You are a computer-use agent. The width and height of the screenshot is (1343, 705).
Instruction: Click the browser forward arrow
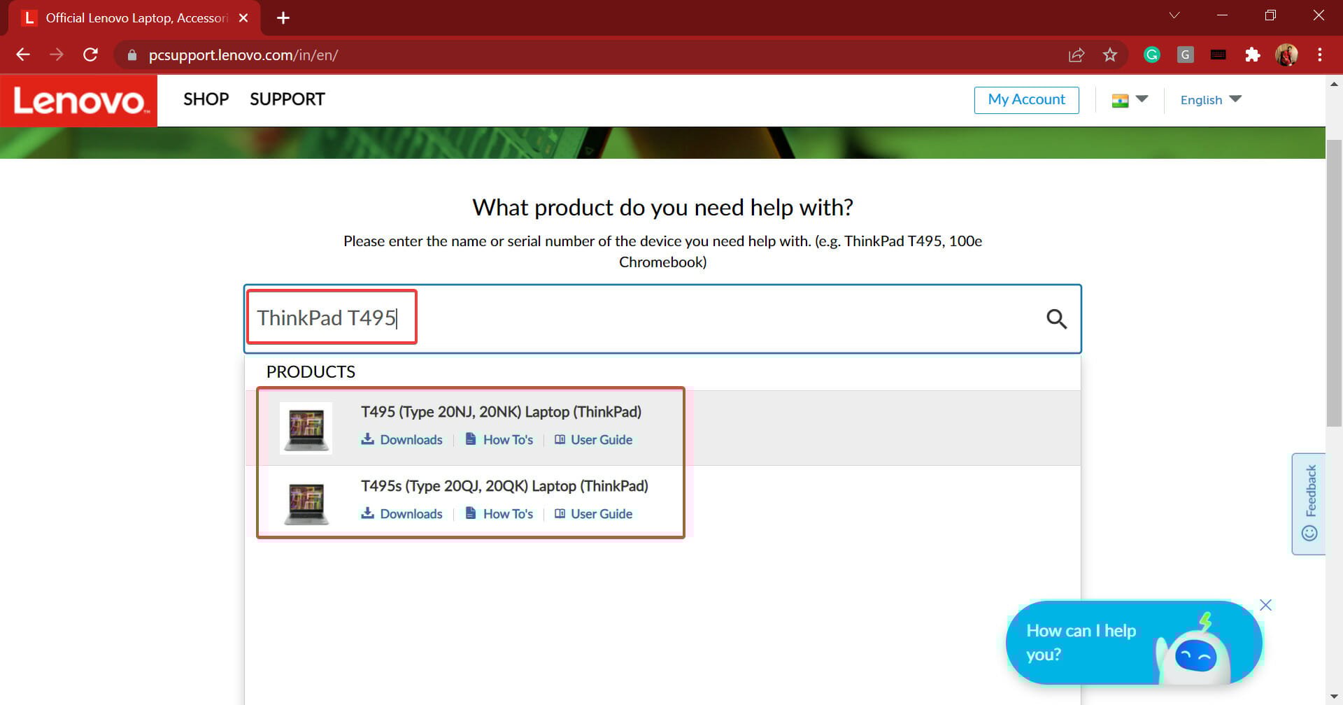coord(57,55)
